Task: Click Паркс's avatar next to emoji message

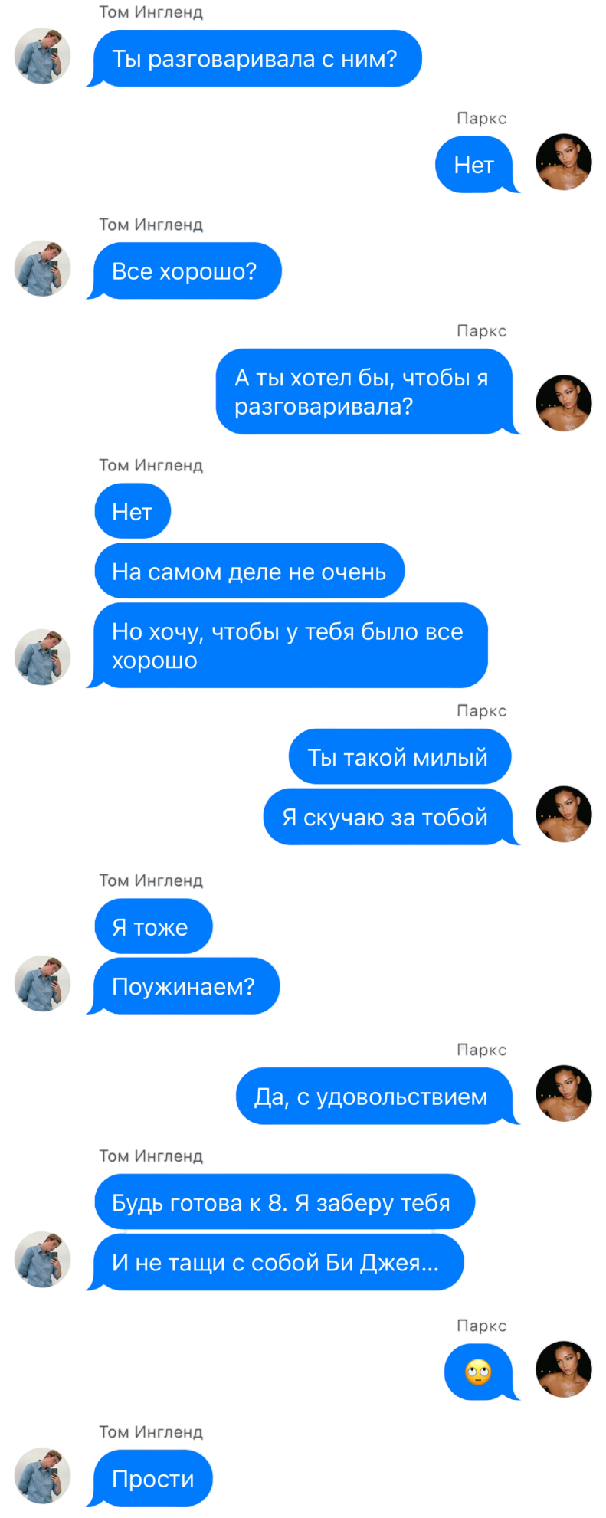Action: [x=564, y=1369]
